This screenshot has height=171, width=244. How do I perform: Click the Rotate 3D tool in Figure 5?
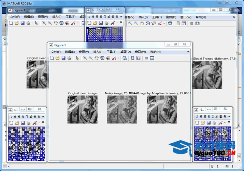102,58
